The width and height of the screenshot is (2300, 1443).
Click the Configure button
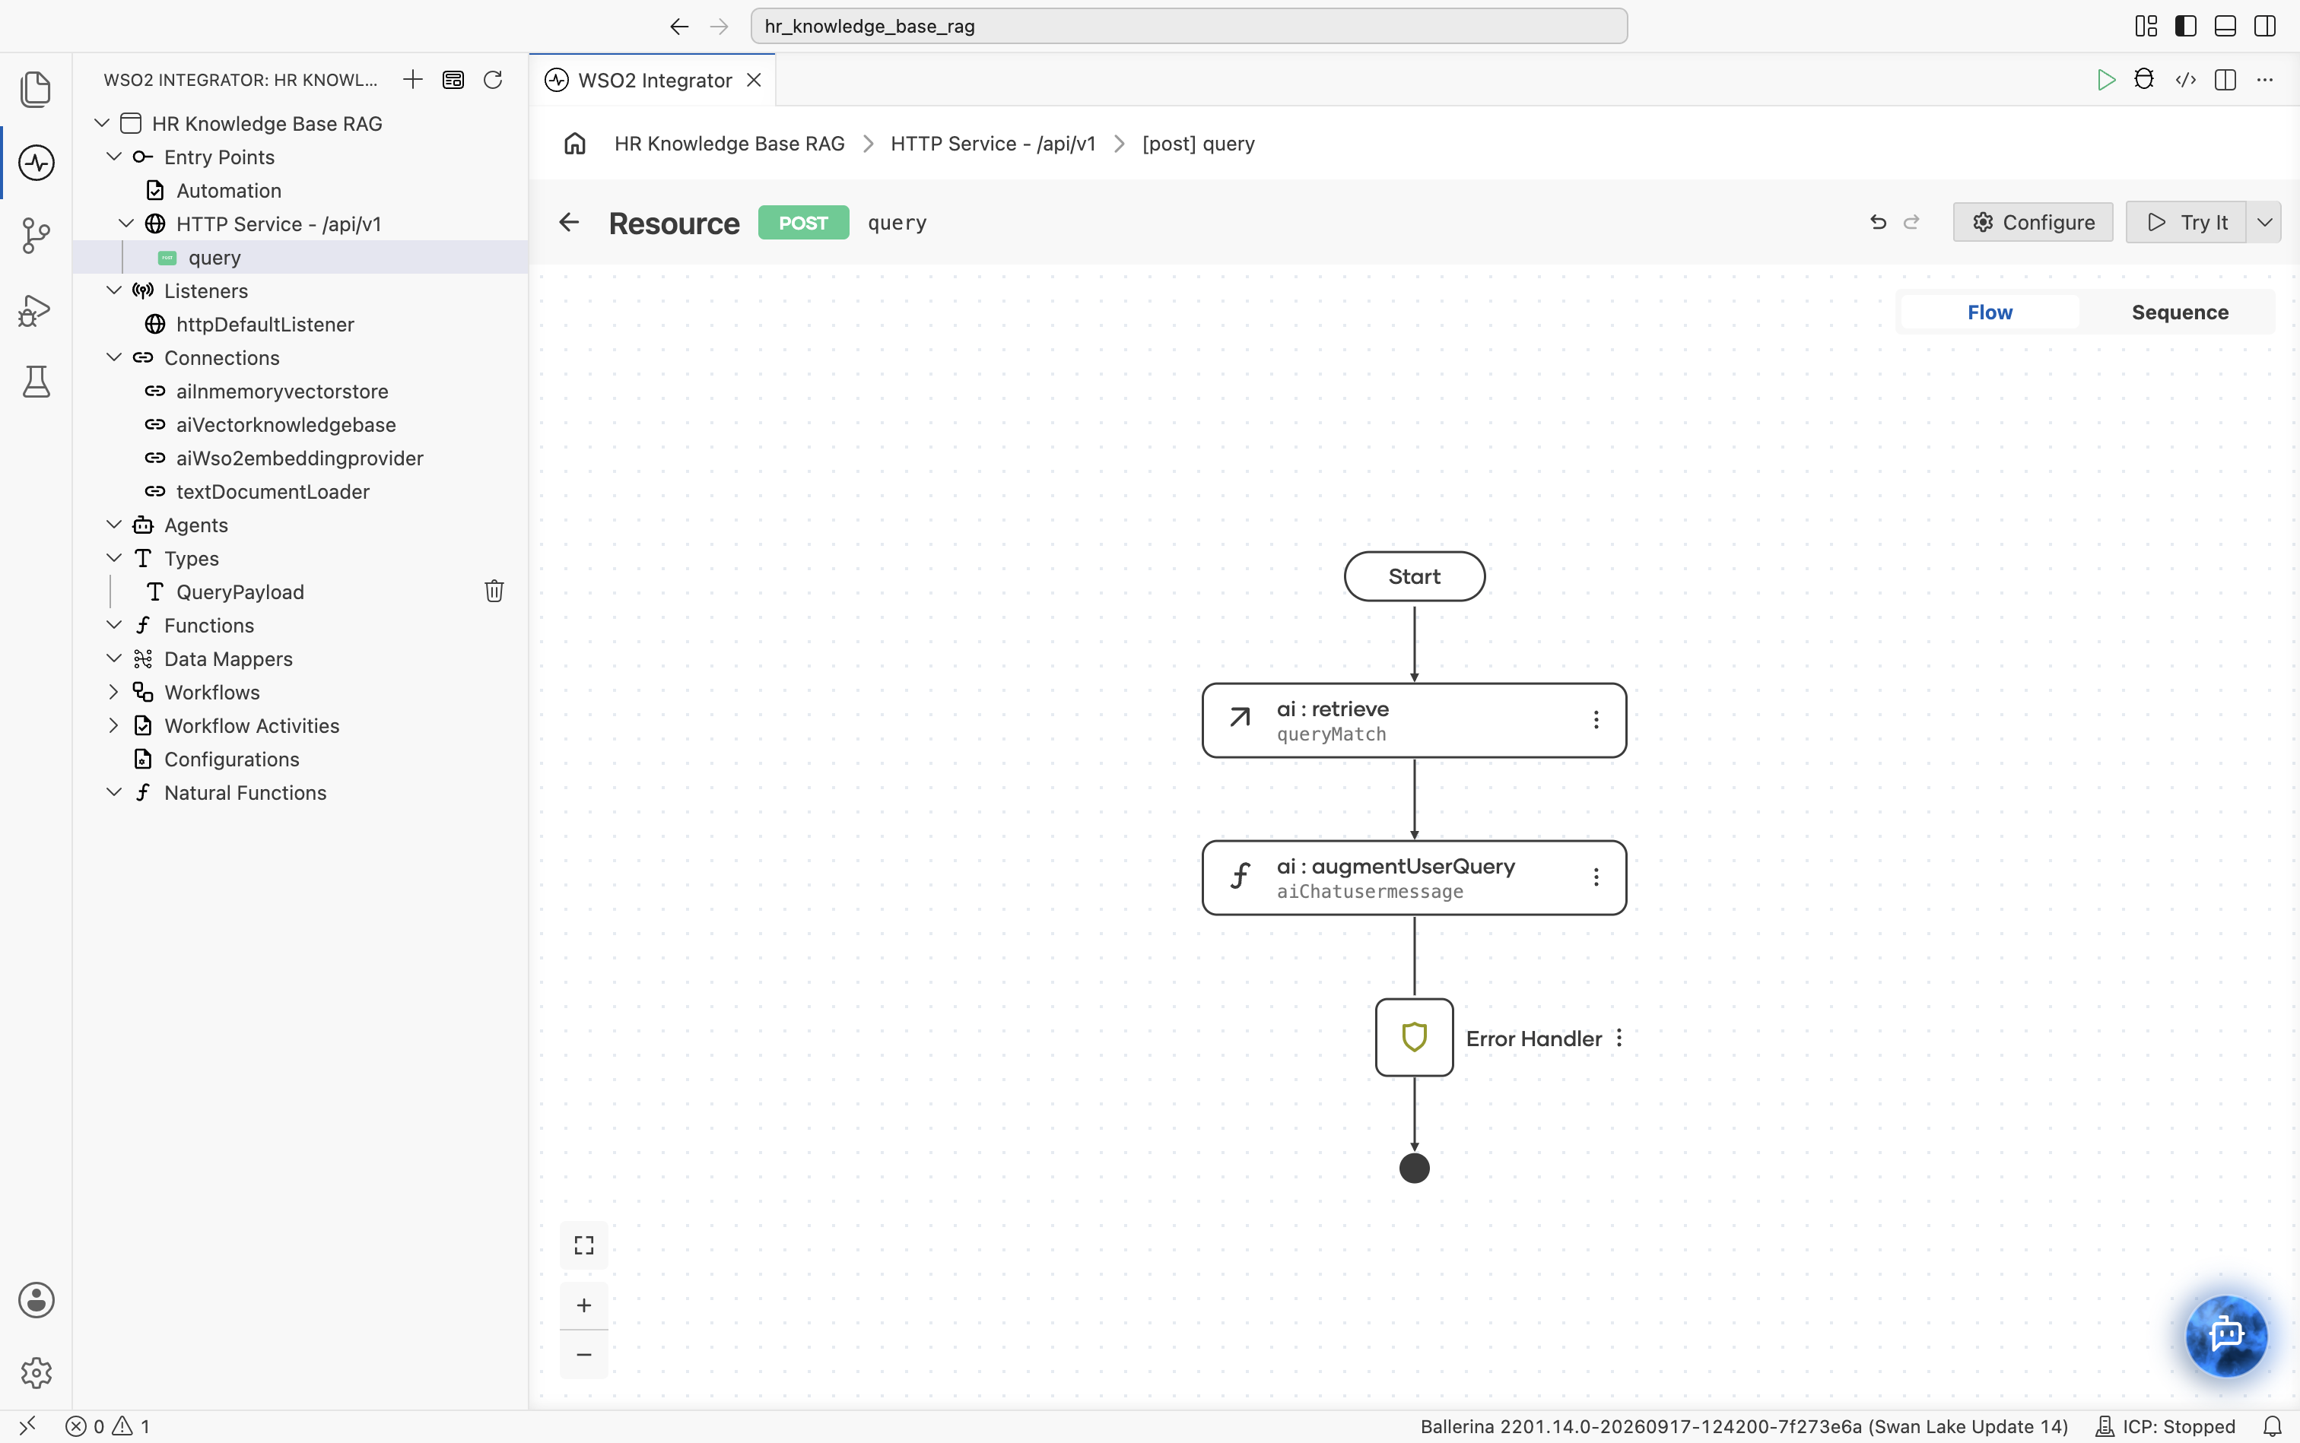click(x=2033, y=222)
